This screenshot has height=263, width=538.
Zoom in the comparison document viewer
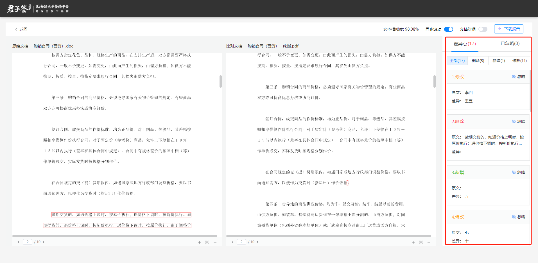click(413, 242)
